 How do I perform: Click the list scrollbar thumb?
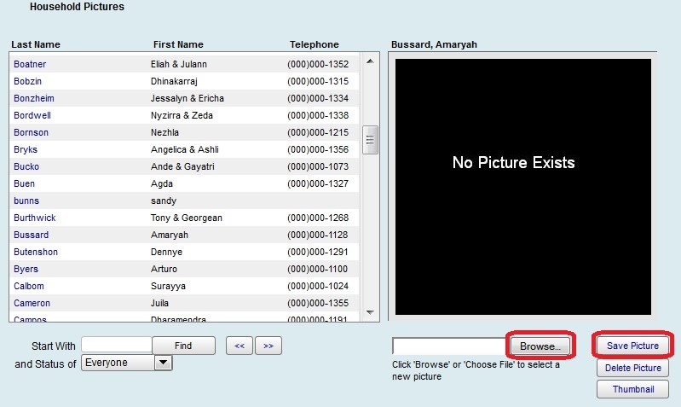coord(370,140)
